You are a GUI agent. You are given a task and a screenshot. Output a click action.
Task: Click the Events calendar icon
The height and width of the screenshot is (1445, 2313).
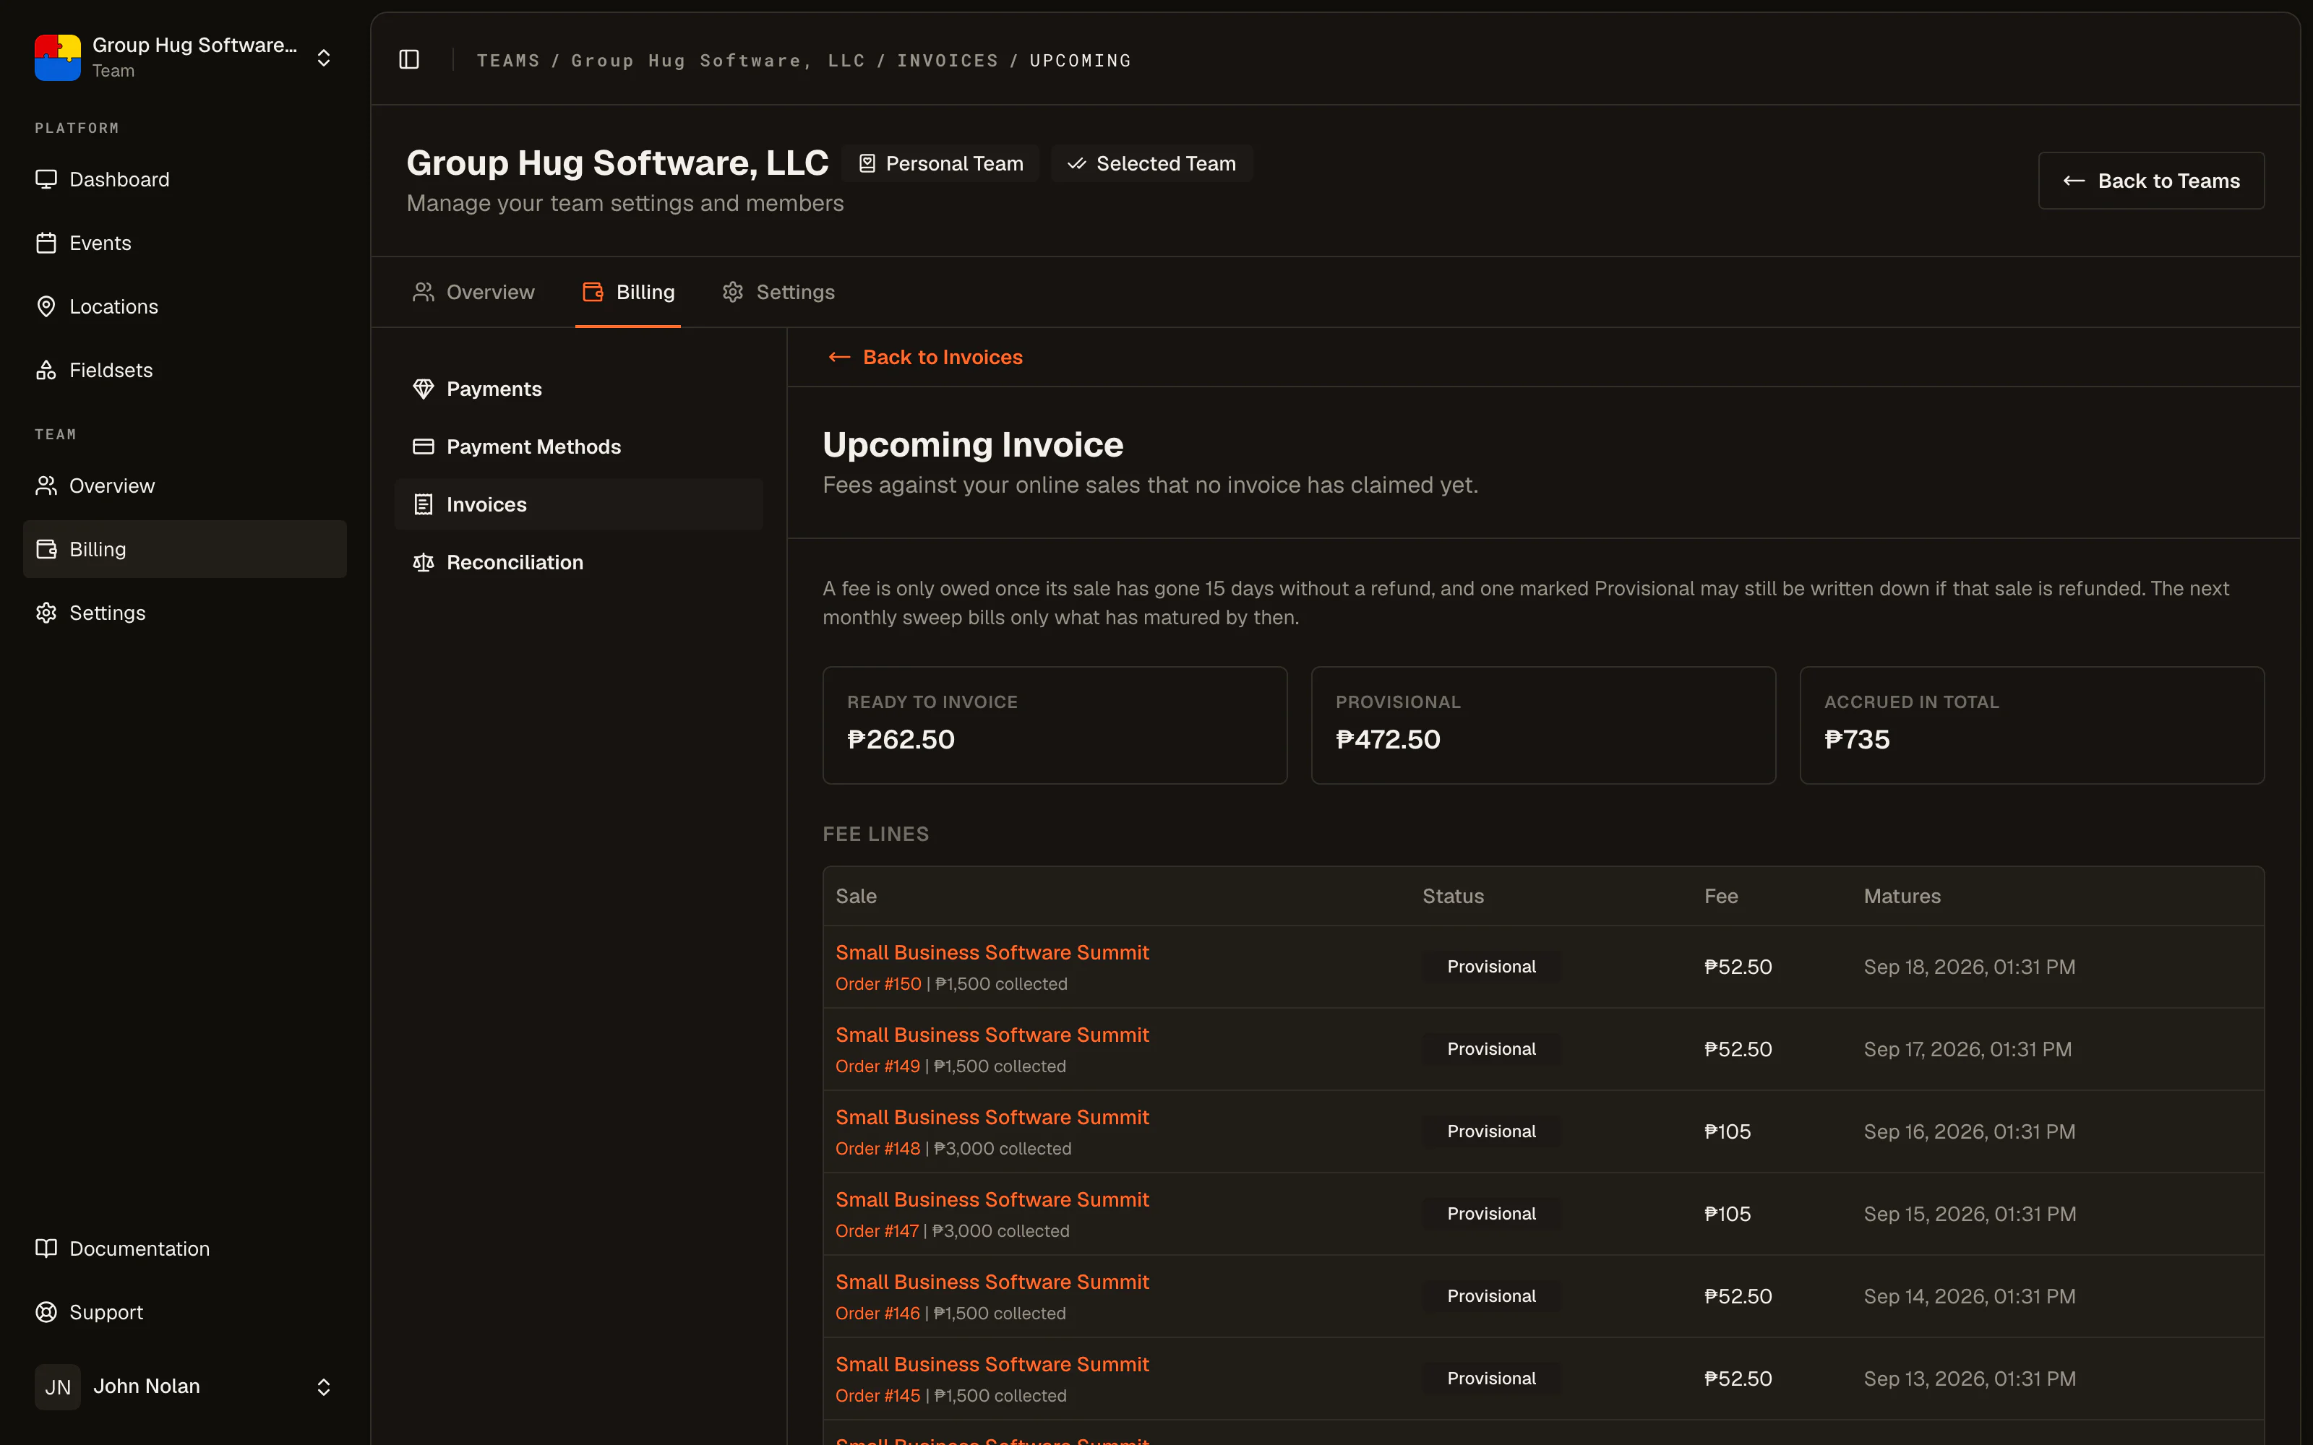click(46, 243)
